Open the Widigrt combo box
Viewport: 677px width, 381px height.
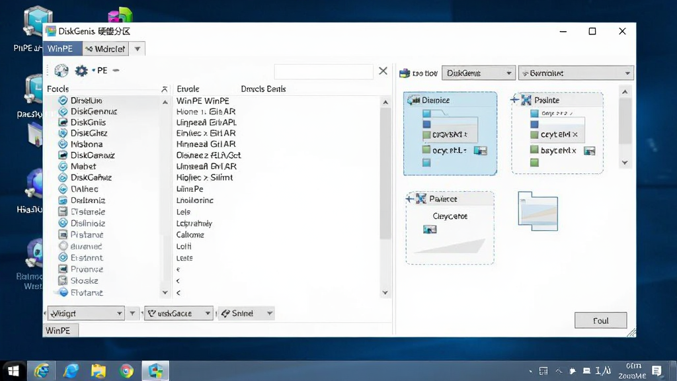86,313
